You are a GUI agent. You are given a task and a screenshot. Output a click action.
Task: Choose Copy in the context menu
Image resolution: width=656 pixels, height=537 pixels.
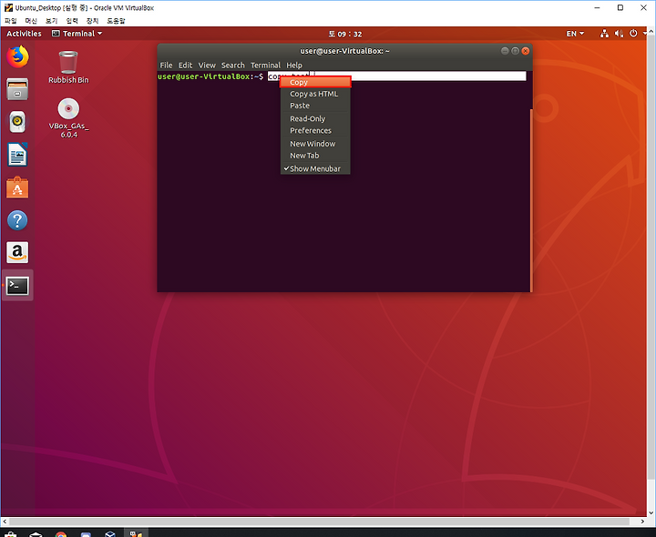pyautogui.click(x=315, y=82)
